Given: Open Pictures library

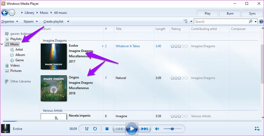Looking at the screenshot, I should [16, 71].
